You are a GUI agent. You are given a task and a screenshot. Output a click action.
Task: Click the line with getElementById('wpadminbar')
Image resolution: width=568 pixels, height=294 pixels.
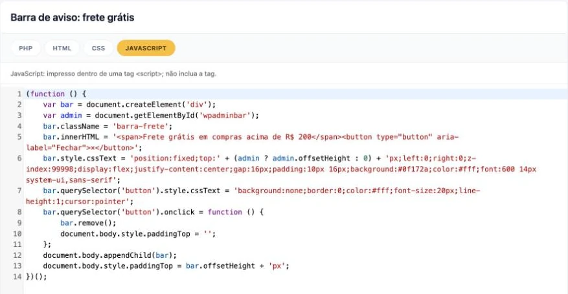pyautogui.click(x=151, y=116)
